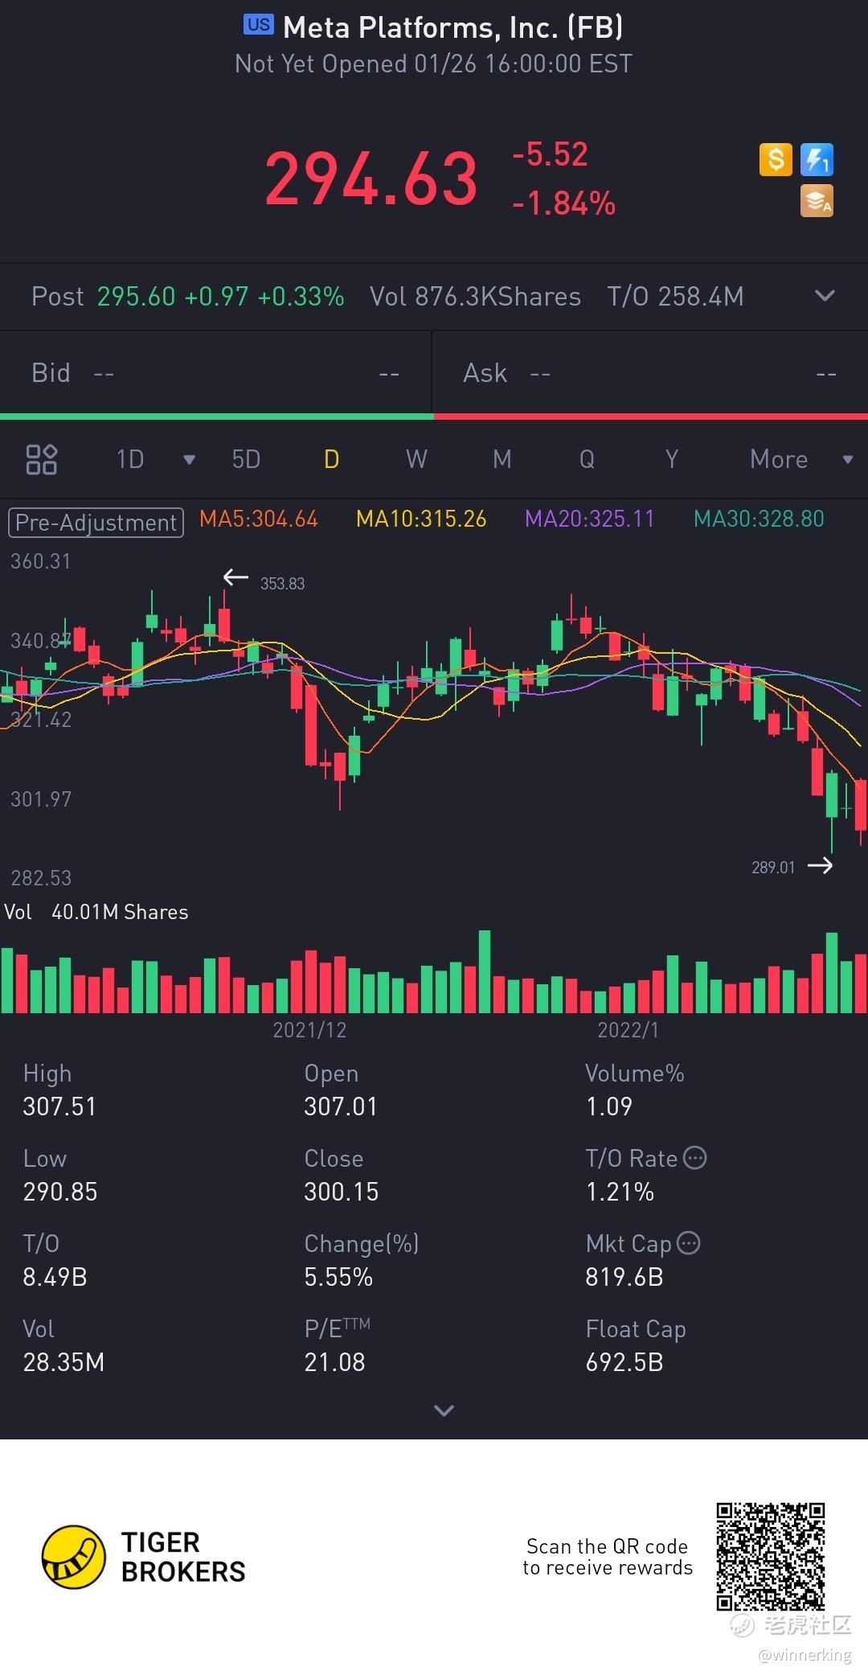Tap the QR code image
This screenshot has height=1675, width=868.
tap(771, 1557)
